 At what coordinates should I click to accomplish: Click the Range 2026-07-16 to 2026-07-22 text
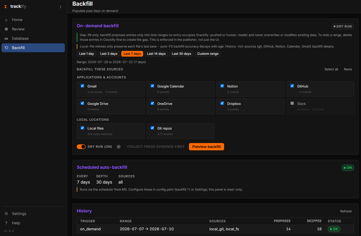point(111,62)
